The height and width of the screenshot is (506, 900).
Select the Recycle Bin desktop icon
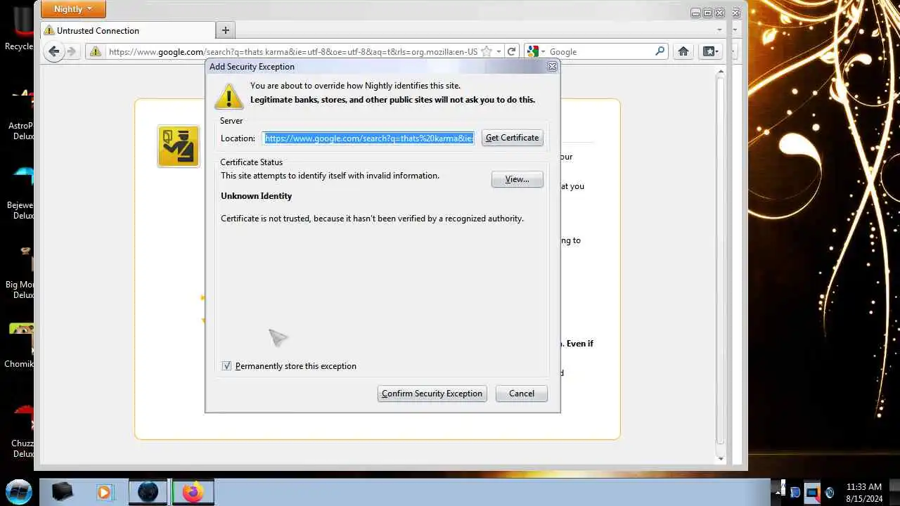point(20,28)
